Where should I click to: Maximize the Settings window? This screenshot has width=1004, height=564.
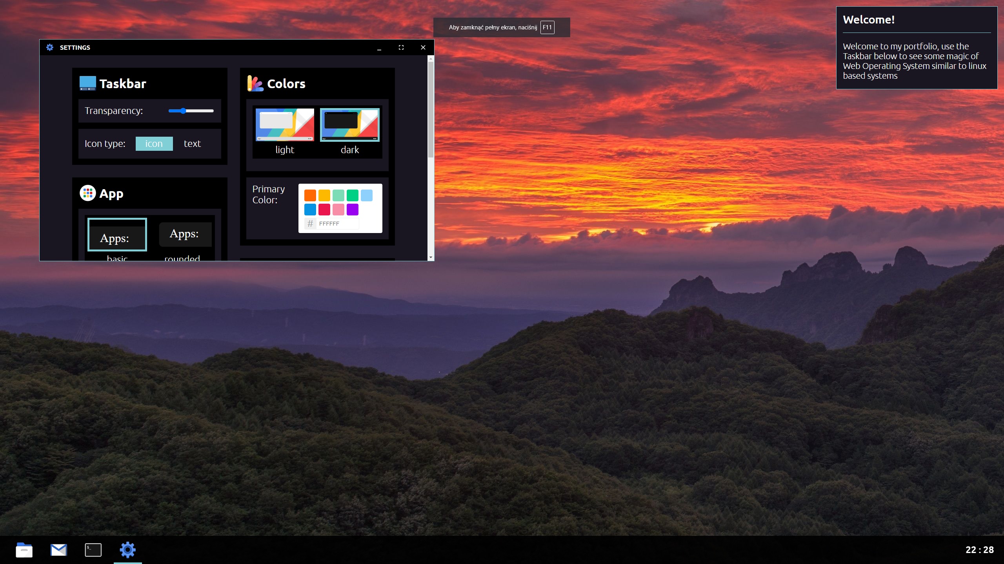click(401, 47)
